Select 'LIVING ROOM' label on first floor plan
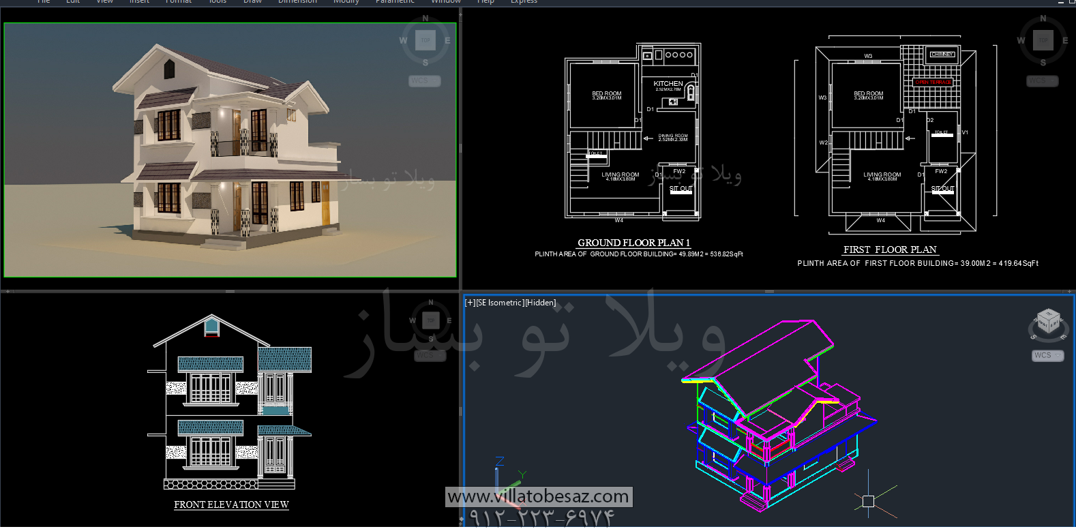The image size is (1076, 529). click(882, 175)
